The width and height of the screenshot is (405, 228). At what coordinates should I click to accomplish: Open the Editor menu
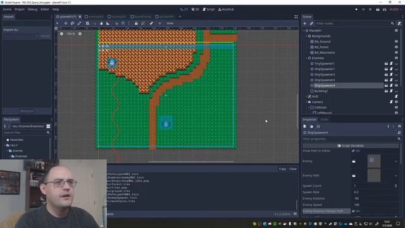[x=45, y=9]
